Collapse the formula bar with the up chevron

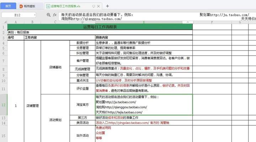pyautogui.click(x=188, y=22)
